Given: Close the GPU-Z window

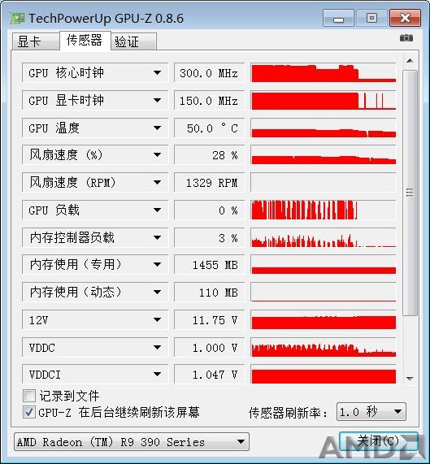Looking at the screenshot, I should [x=405, y=18].
